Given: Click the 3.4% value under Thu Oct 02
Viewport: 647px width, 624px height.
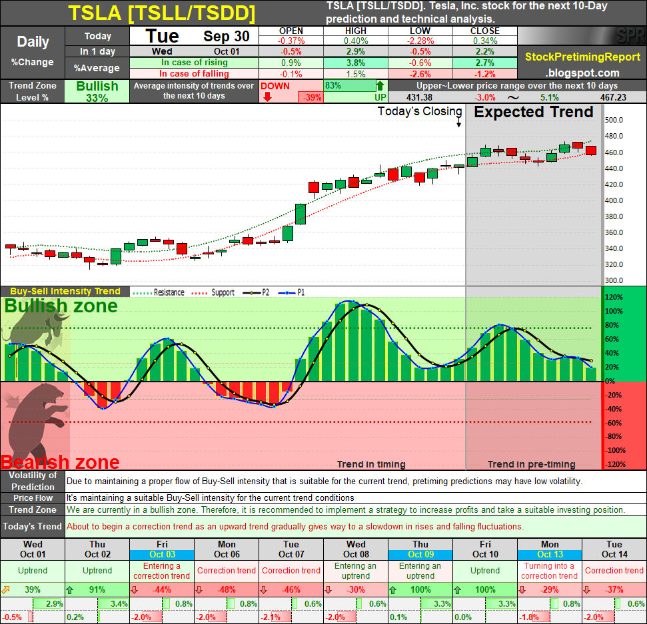Looking at the screenshot, I should [119, 604].
